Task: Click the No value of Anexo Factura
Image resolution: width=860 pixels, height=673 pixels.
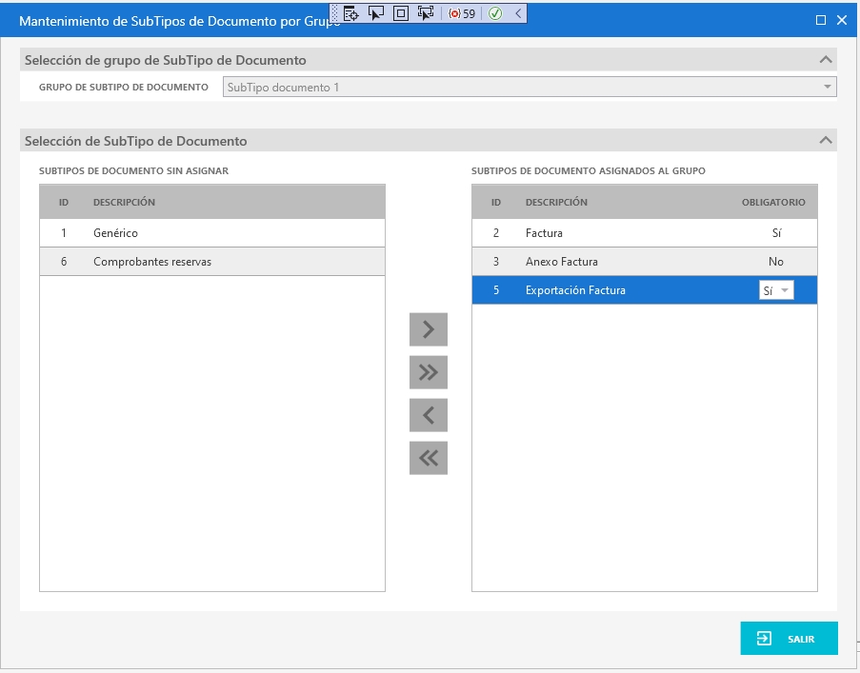Action: [776, 262]
